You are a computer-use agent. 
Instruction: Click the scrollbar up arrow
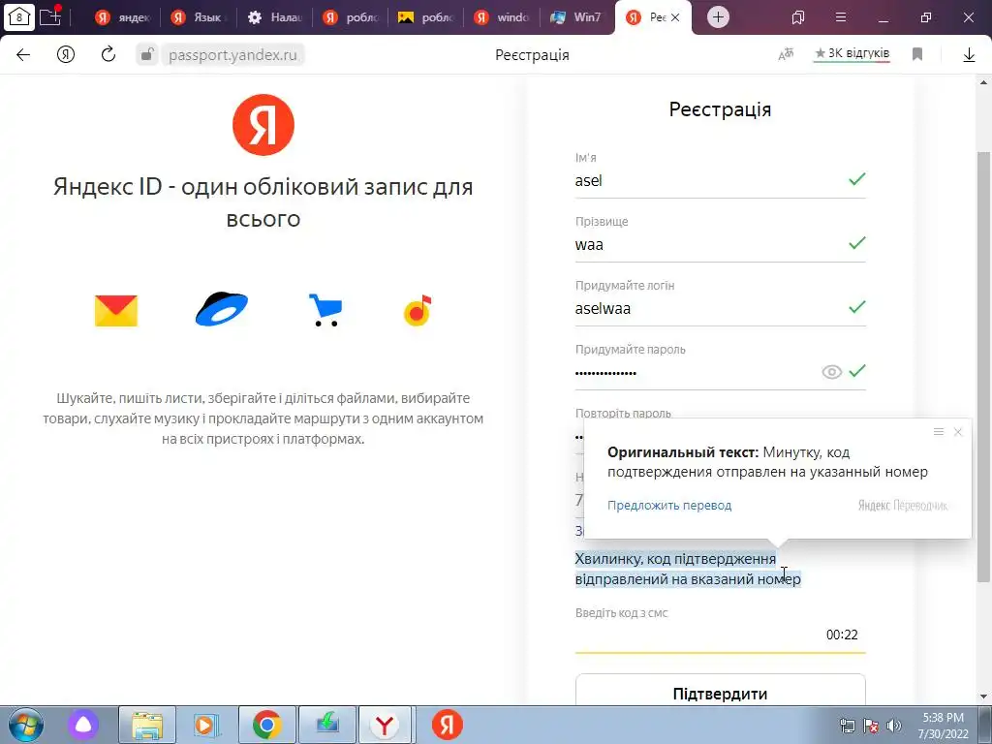click(x=983, y=83)
